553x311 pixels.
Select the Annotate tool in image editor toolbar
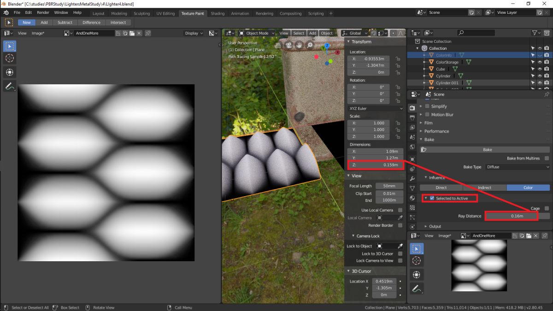coord(10,86)
